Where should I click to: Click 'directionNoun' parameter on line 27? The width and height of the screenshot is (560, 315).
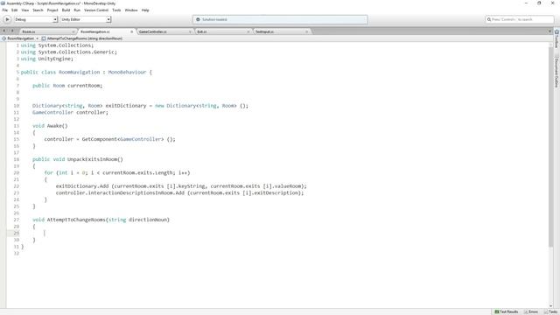[148, 220]
